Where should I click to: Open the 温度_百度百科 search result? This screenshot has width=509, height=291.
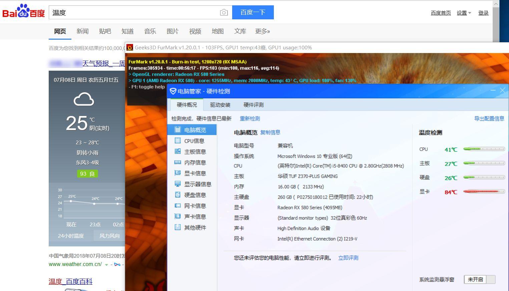[70, 281]
